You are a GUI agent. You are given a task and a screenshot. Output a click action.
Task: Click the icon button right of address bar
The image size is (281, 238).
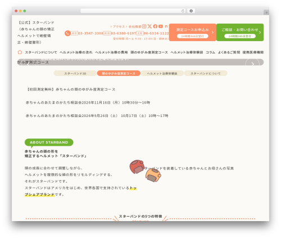[x=191, y=11]
